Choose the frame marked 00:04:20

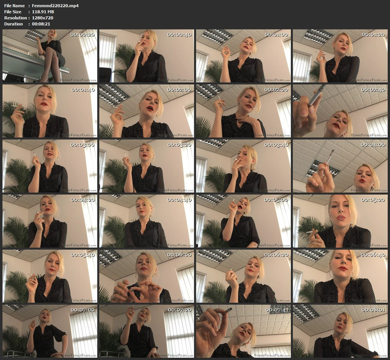pos(50,221)
